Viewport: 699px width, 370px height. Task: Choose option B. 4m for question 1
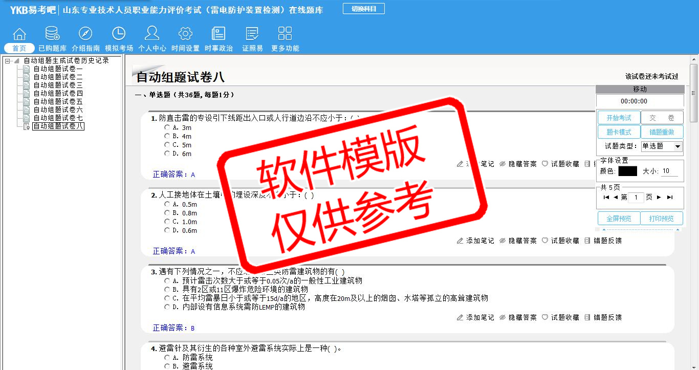[x=167, y=136]
